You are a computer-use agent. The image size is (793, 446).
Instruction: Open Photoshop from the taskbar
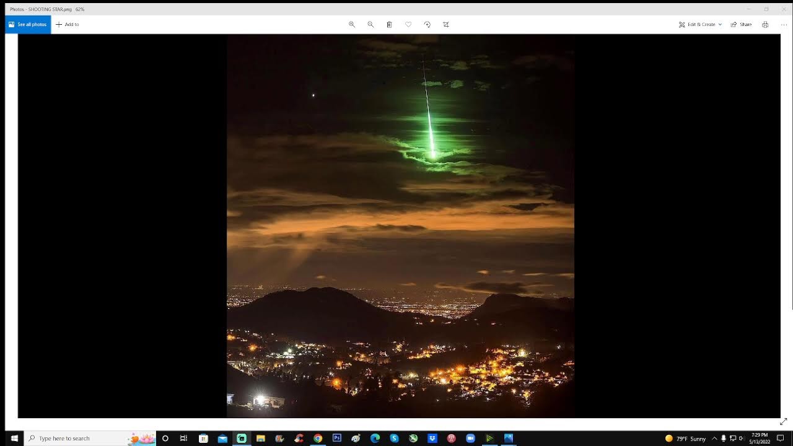coord(337,438)
